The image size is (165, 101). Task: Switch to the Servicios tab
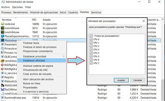click(96, 12)
